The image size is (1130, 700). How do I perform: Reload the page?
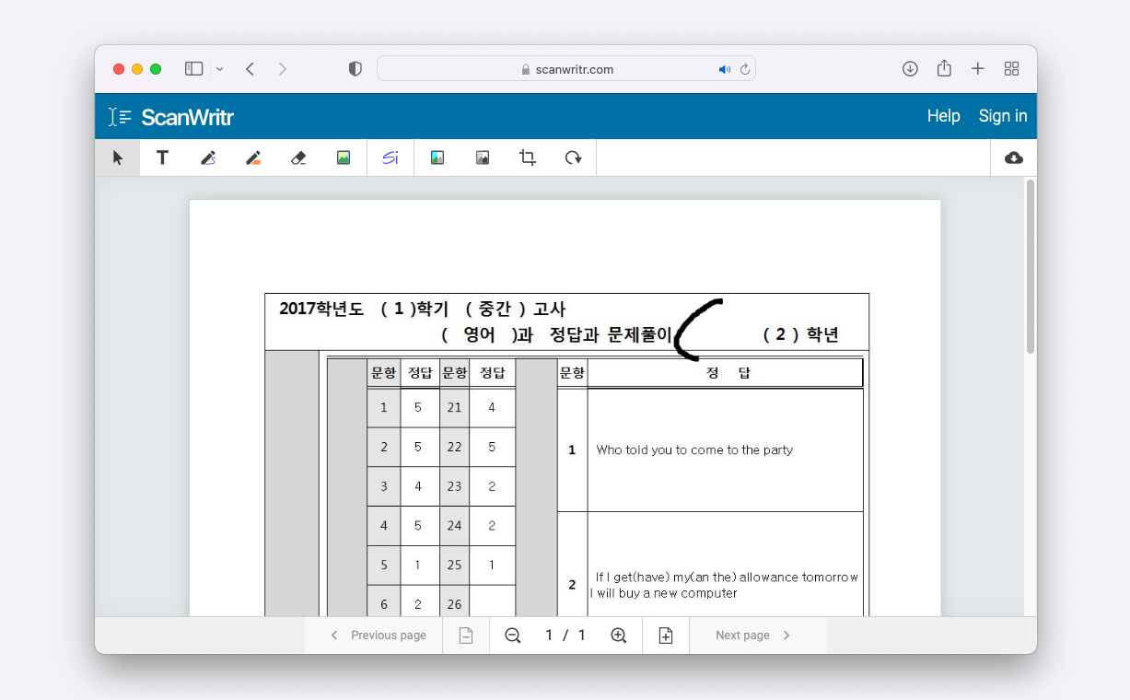745,69
